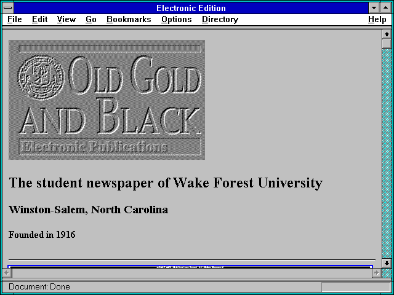
Task: Open the Go menu
Action: click(90, 20)
